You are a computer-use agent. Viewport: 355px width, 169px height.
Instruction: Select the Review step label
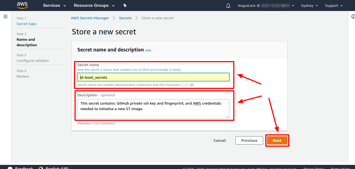pos(23,76)
